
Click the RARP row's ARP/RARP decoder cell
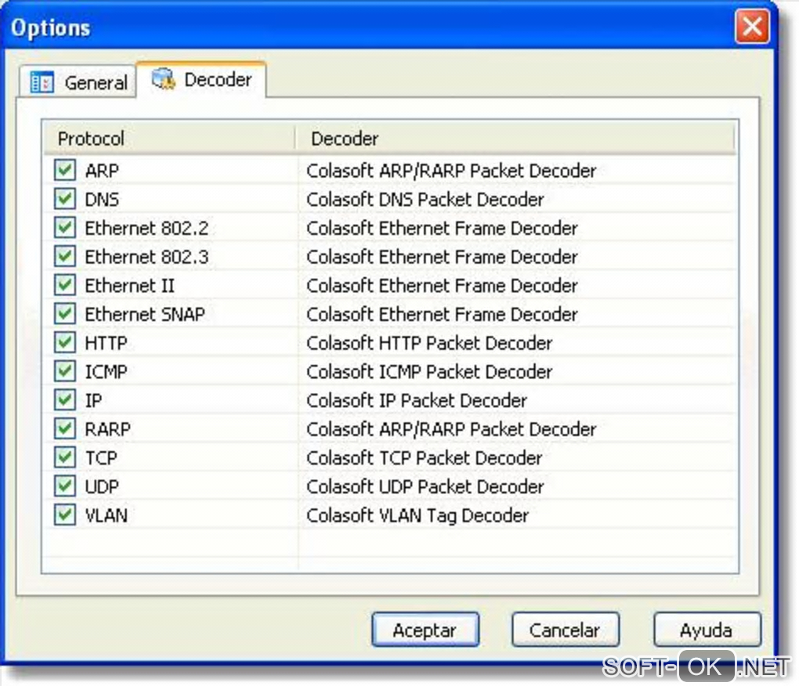(451, 429)
